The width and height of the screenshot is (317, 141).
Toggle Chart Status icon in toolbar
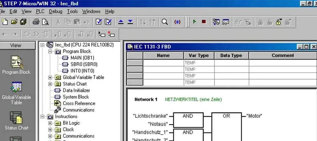(x=225, y=22)
